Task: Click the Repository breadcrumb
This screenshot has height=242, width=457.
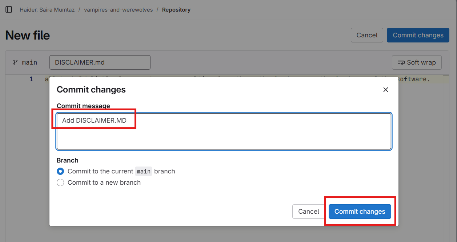Action: 176,10
